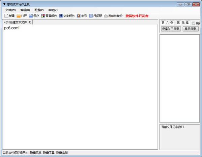Maximize the 思杰文本写作工具 window
The height and width of the screenshot is (157, 202).
188,4
